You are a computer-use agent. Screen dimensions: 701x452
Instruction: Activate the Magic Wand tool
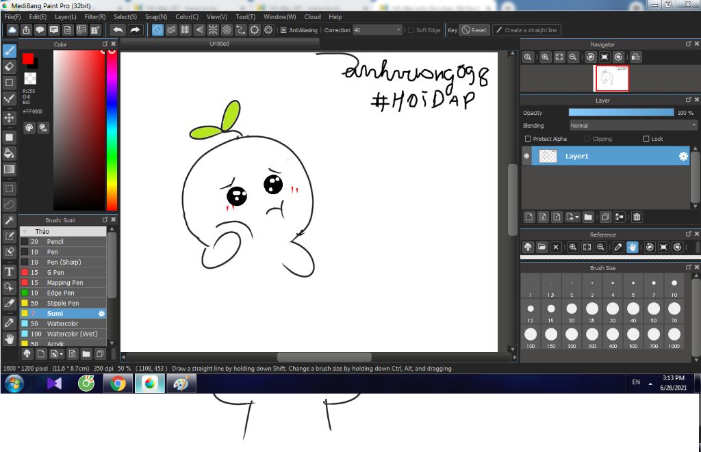click(9, 220)
